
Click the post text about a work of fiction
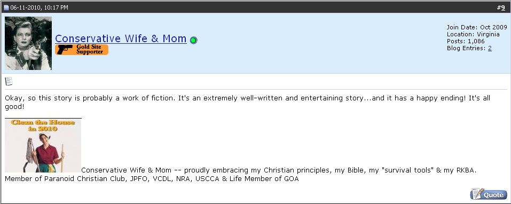pos(247,102)
